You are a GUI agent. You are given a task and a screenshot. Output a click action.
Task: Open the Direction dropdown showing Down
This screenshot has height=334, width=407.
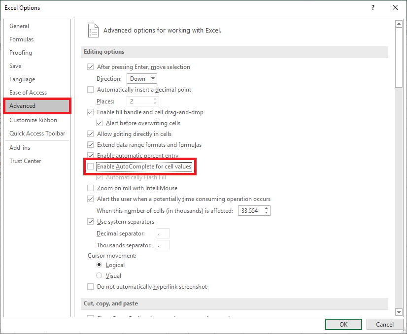click(x=142, y=79)
